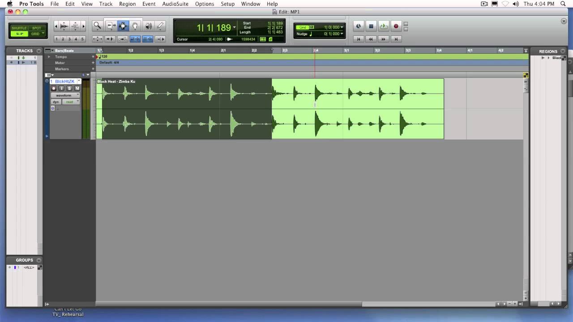Open the Setup menu
Image resolution: width=573 pixels, height=322 pixels.
click(227, 4)
